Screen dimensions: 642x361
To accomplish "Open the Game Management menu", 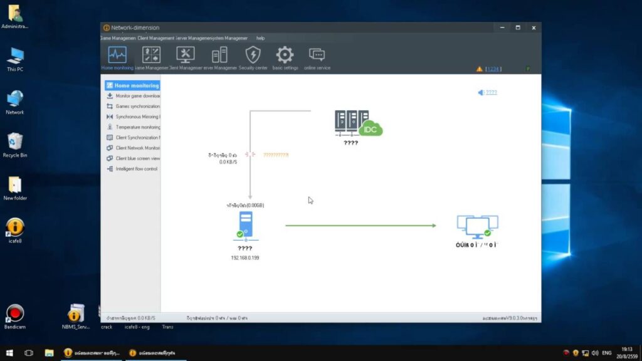I will tap(118, 38).
